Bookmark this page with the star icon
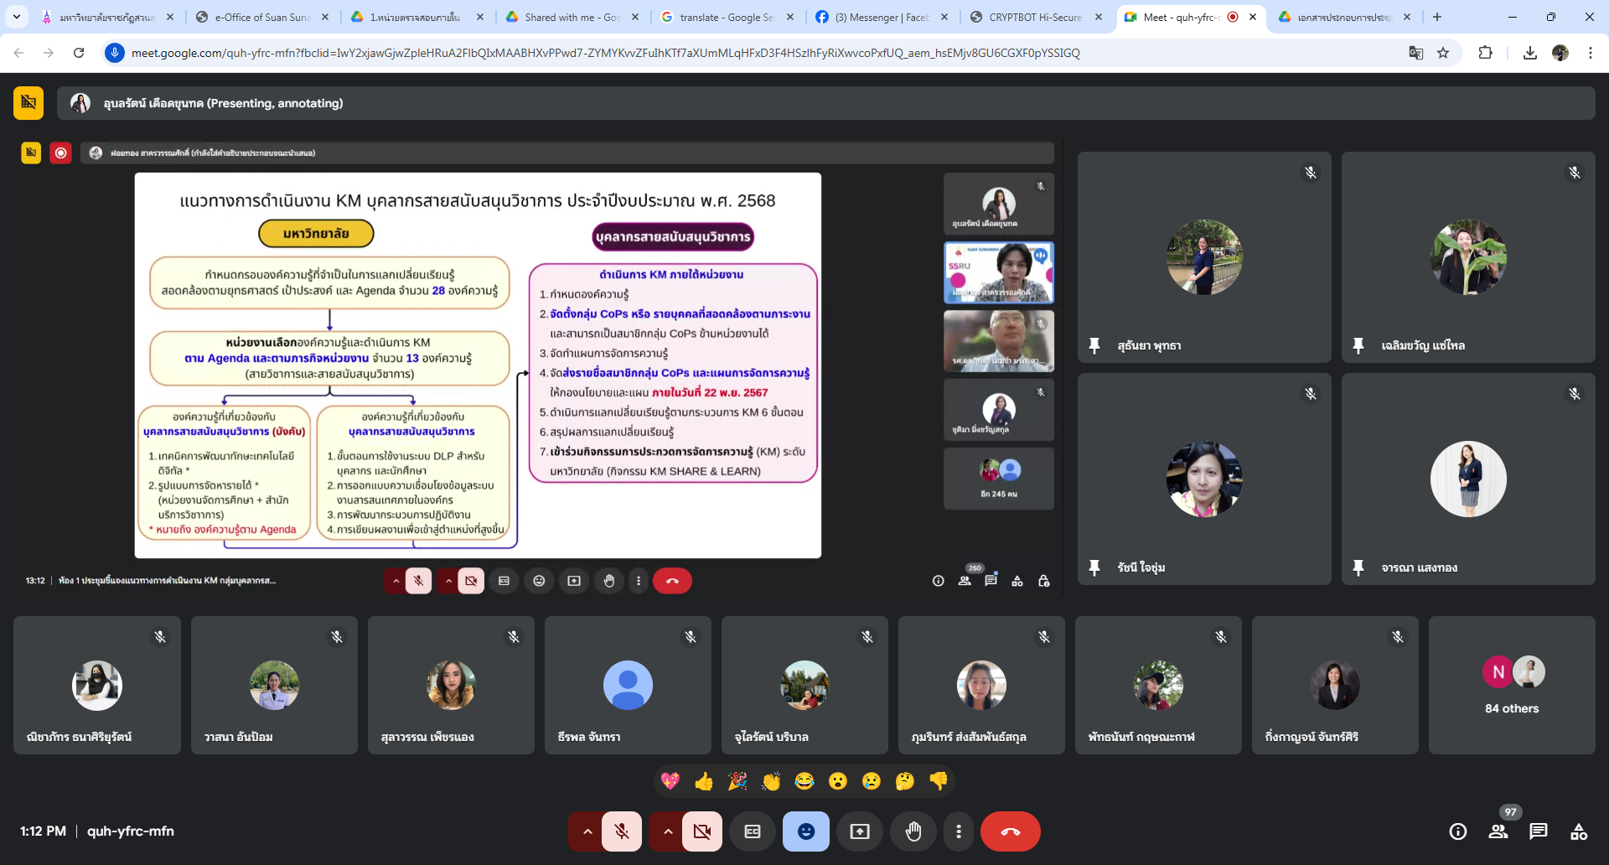Image resolution: width=1609 pixels, height=865 pixels. pyautogui.click(x=1443, y=53)
